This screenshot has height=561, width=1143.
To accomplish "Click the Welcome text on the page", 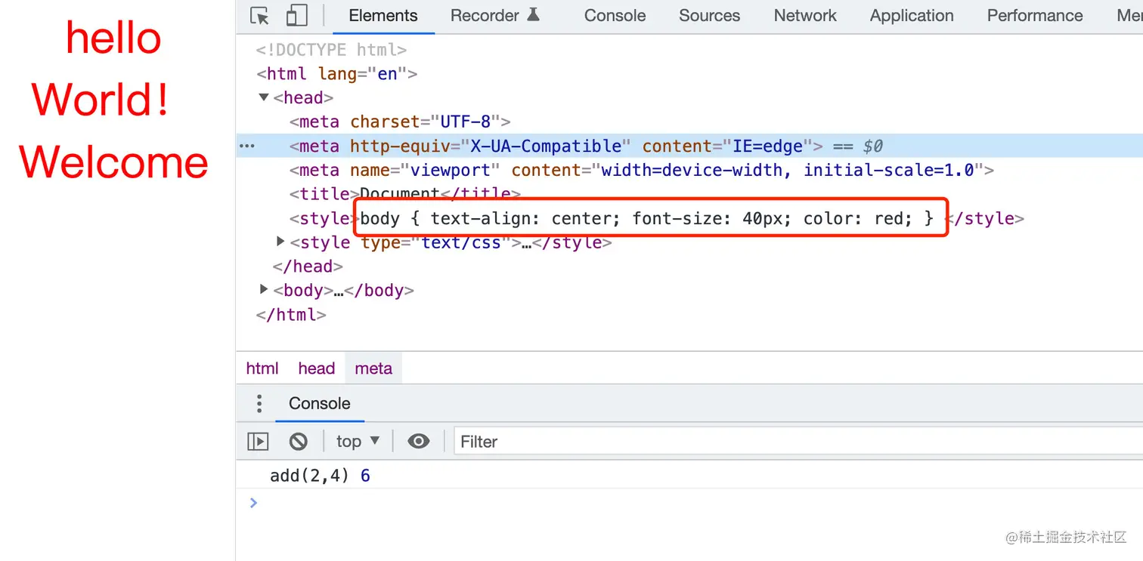I will tap(113, 162).
